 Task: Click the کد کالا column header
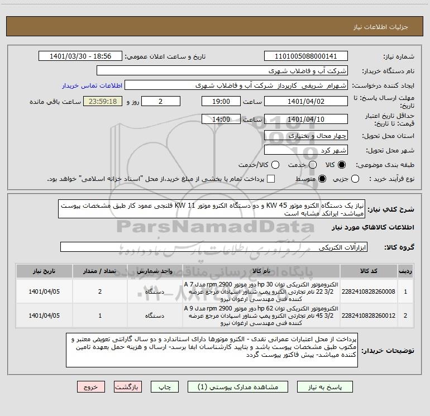click(369, 271)
